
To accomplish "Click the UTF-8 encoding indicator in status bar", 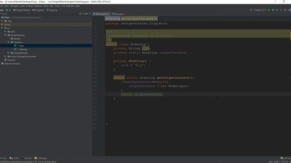I will [x=284, y=162].
